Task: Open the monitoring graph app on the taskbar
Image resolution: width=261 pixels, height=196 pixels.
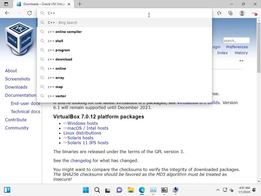Action: coord(153,190)
